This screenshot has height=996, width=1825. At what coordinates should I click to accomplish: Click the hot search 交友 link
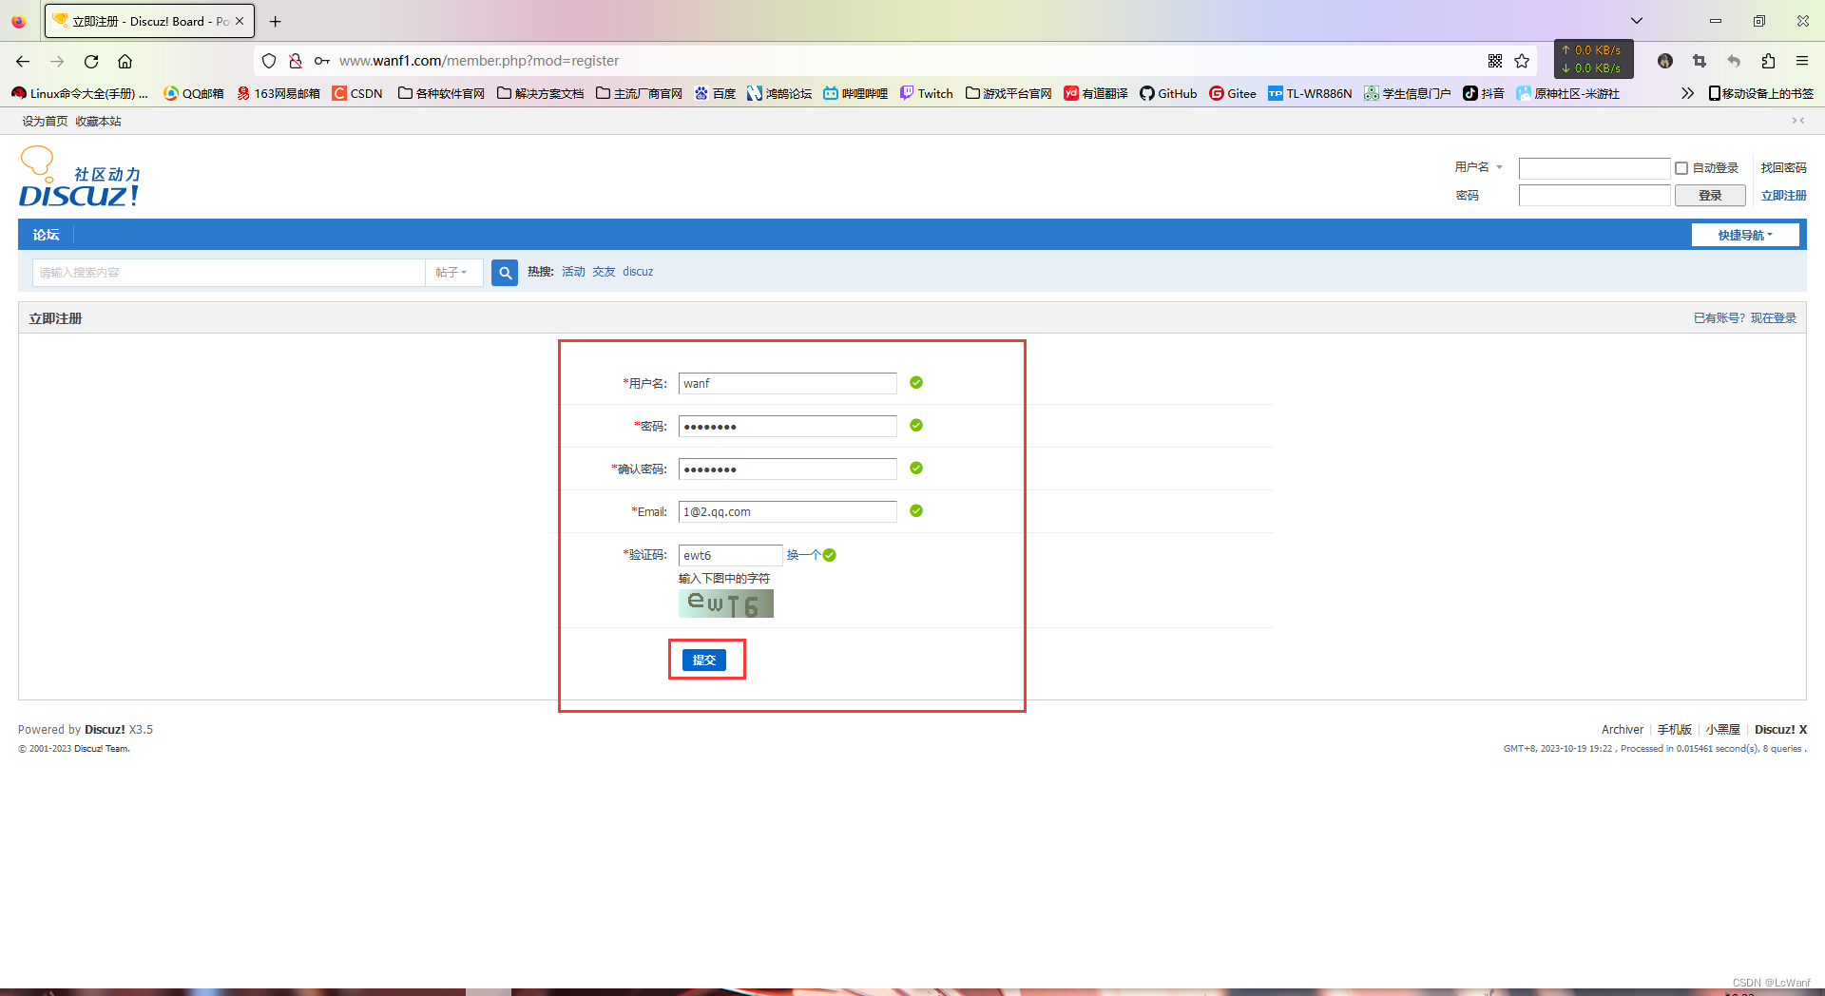[604, 272]
